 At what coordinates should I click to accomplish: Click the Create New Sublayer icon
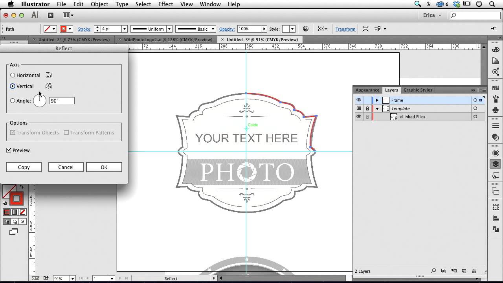point(454,271)
